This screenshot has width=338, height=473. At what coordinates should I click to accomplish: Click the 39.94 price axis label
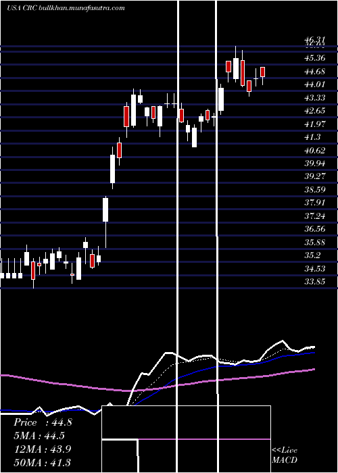coord(315,164)
